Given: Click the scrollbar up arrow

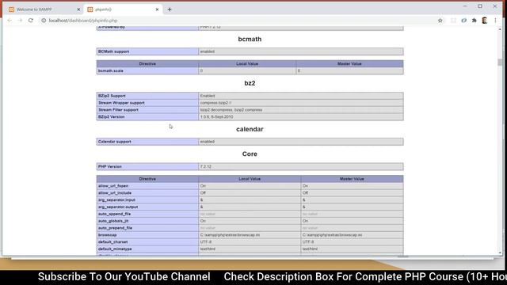Looking at the screenshot, I should tap(500, 29).
